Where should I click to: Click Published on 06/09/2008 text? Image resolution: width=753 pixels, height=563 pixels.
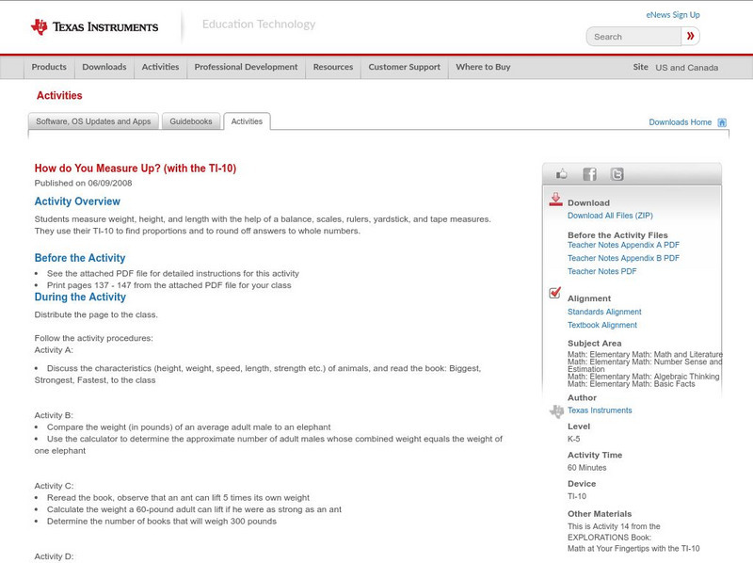[x=83, y=183]
